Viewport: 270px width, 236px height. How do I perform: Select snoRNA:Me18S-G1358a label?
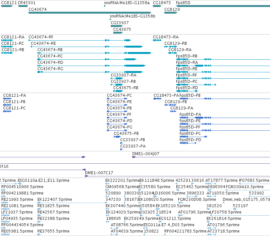(x=127, y=3)
